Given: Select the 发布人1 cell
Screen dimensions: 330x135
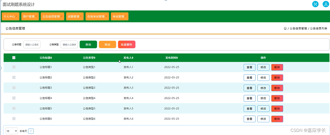Looking at the screenshot, I should pos(128,67).
